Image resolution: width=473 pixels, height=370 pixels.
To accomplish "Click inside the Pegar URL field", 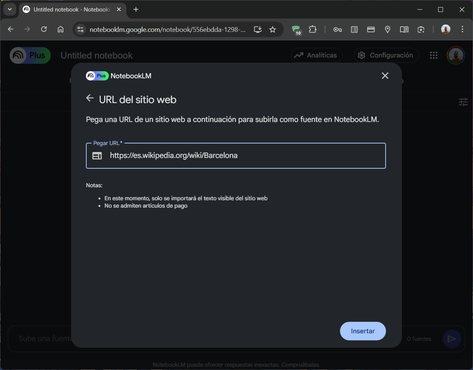I will coord(236,156).
